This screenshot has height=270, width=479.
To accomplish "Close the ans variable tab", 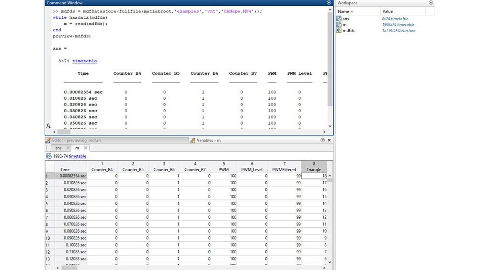I will [68, 148].
